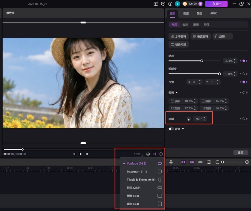The width and height of the screenshot is (251, 211).
Task: Select the 去背 sub-tab
Action: (185, 24)
